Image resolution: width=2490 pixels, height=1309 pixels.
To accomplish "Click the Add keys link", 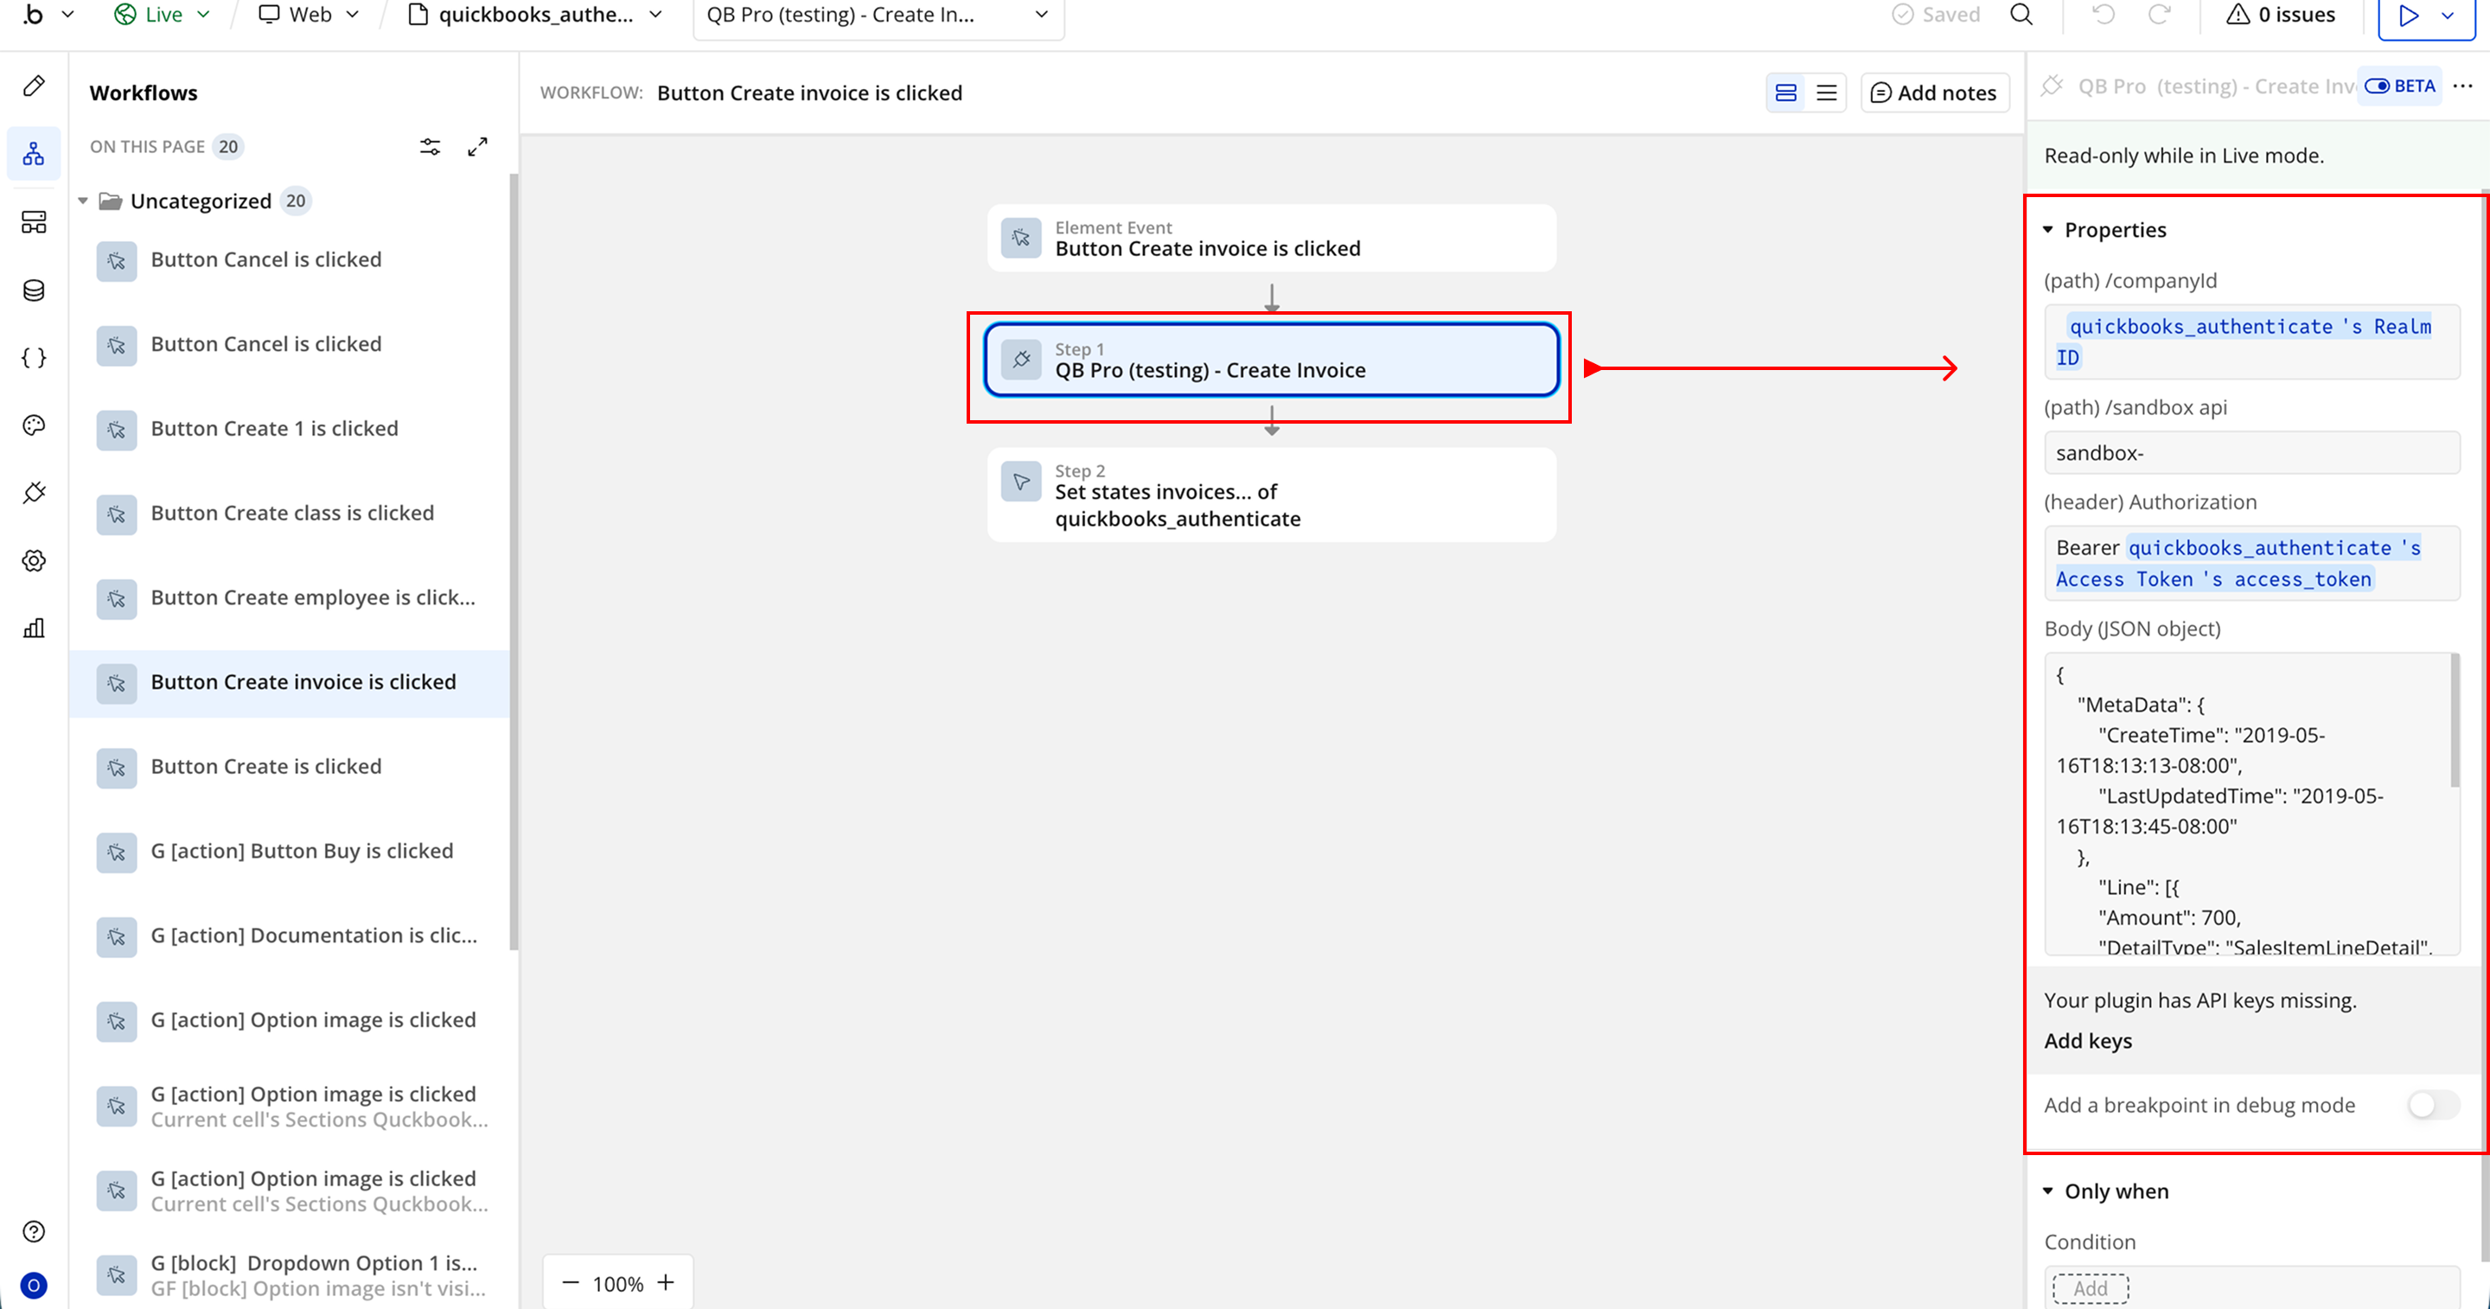I will coord(2088,1040).
